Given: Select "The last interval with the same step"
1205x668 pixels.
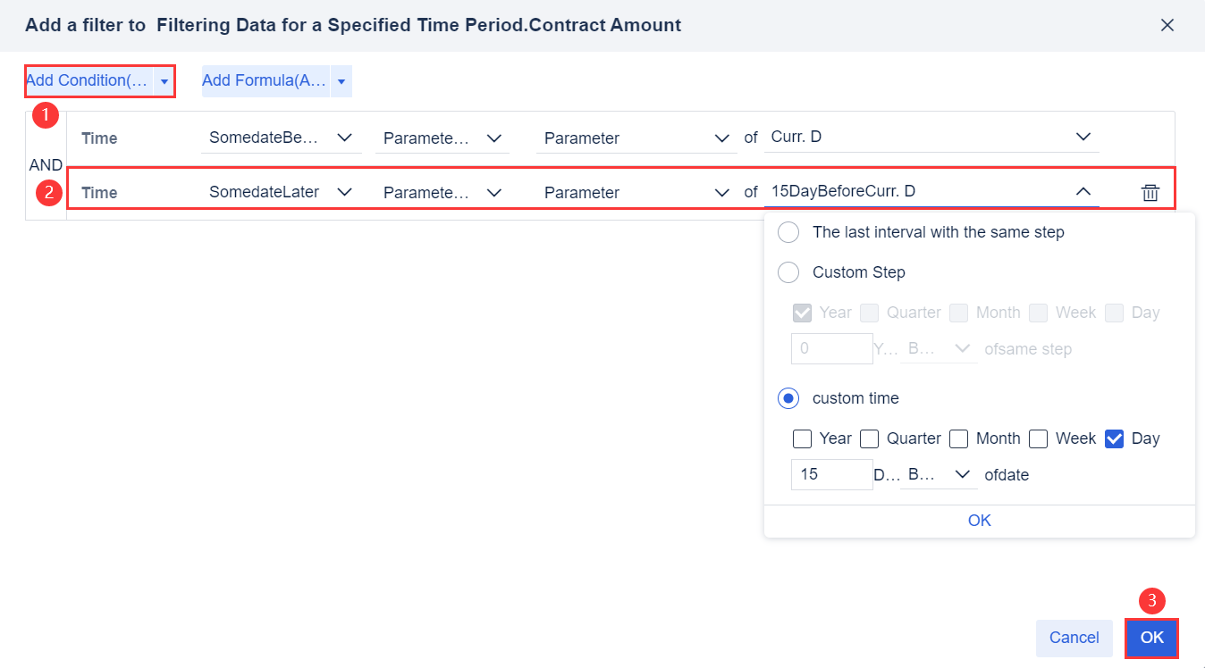Looking at the screenshot, I should (788, 231).
